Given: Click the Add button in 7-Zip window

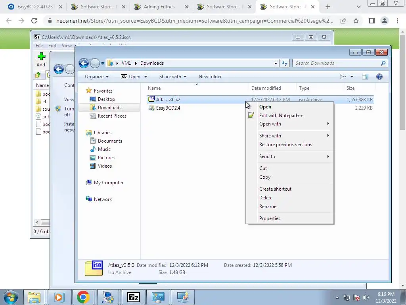Looking at the screenshot, I should point(41,60).
